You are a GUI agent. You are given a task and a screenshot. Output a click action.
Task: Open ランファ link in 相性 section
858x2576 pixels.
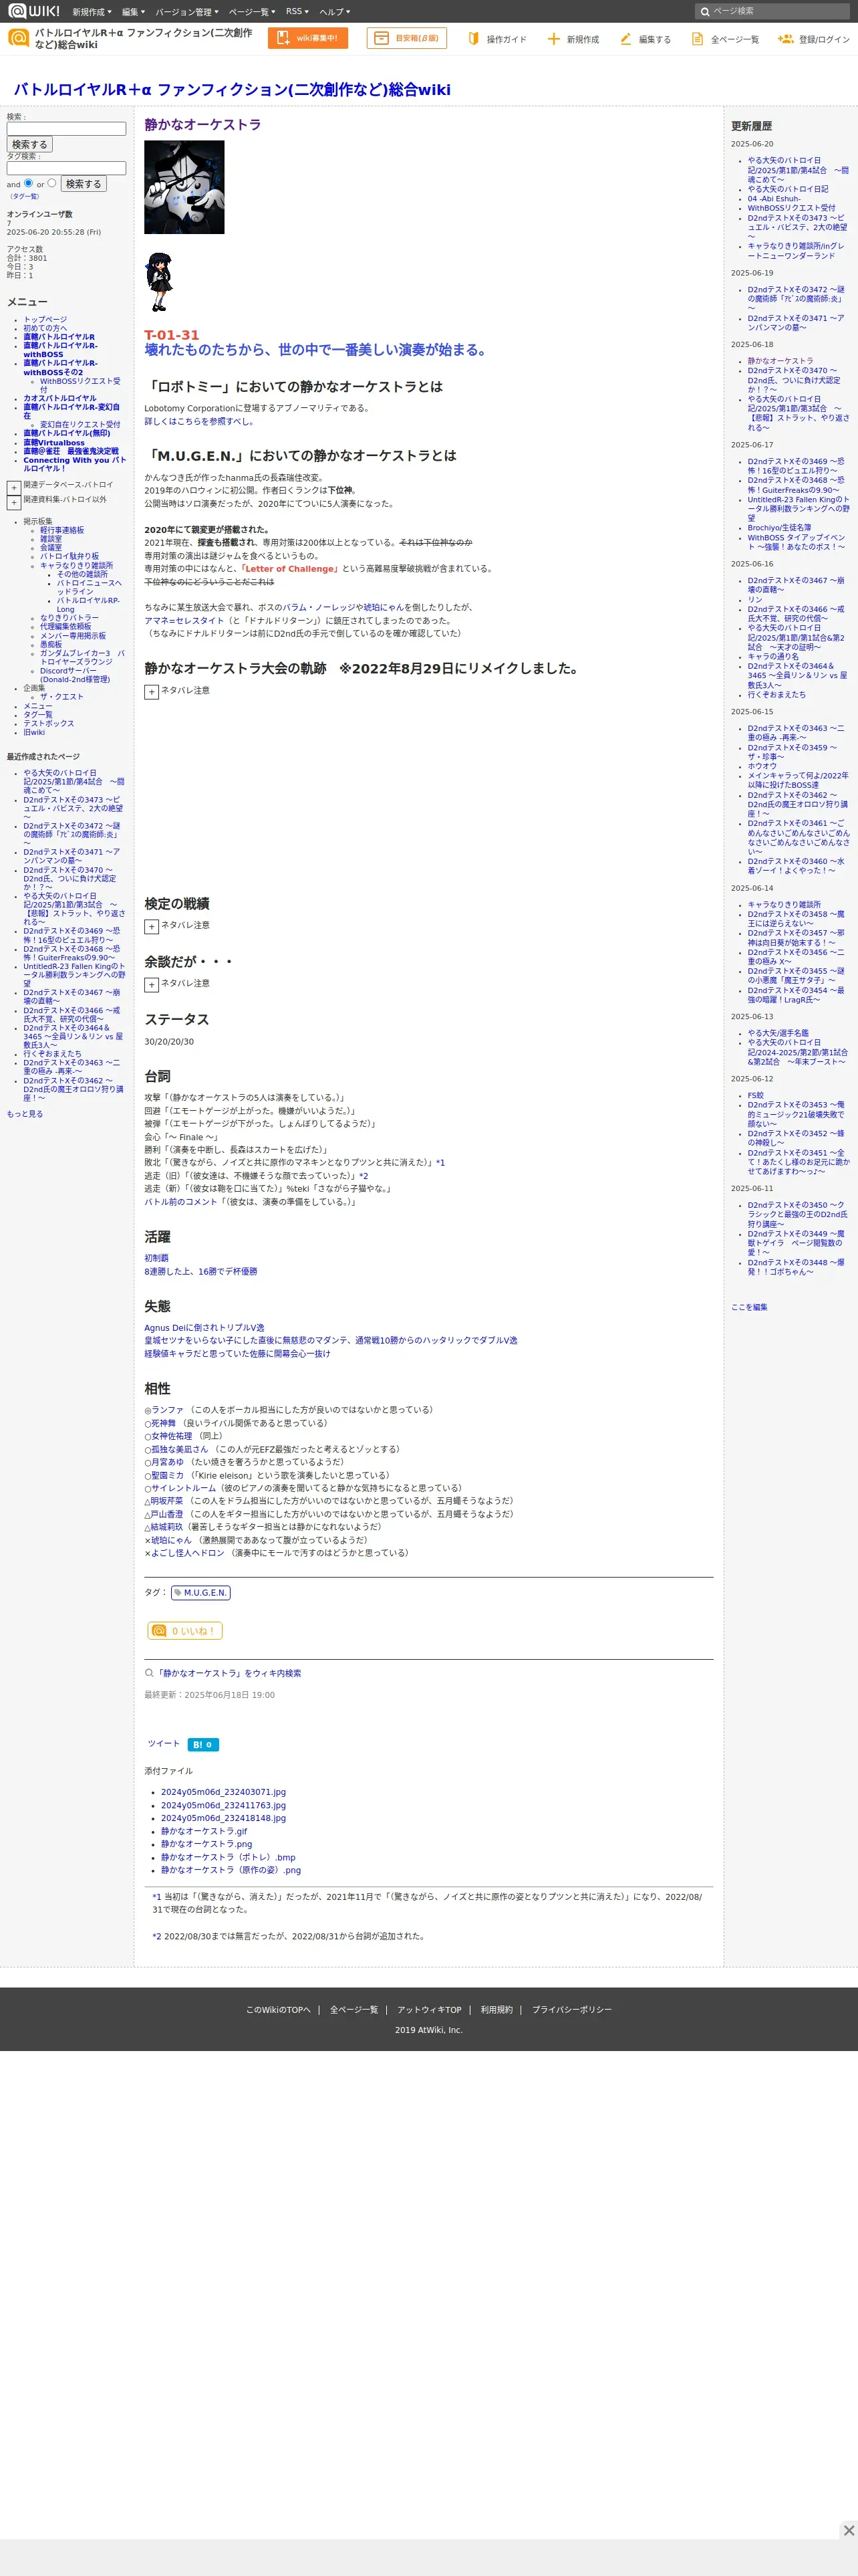[168, 1410]
